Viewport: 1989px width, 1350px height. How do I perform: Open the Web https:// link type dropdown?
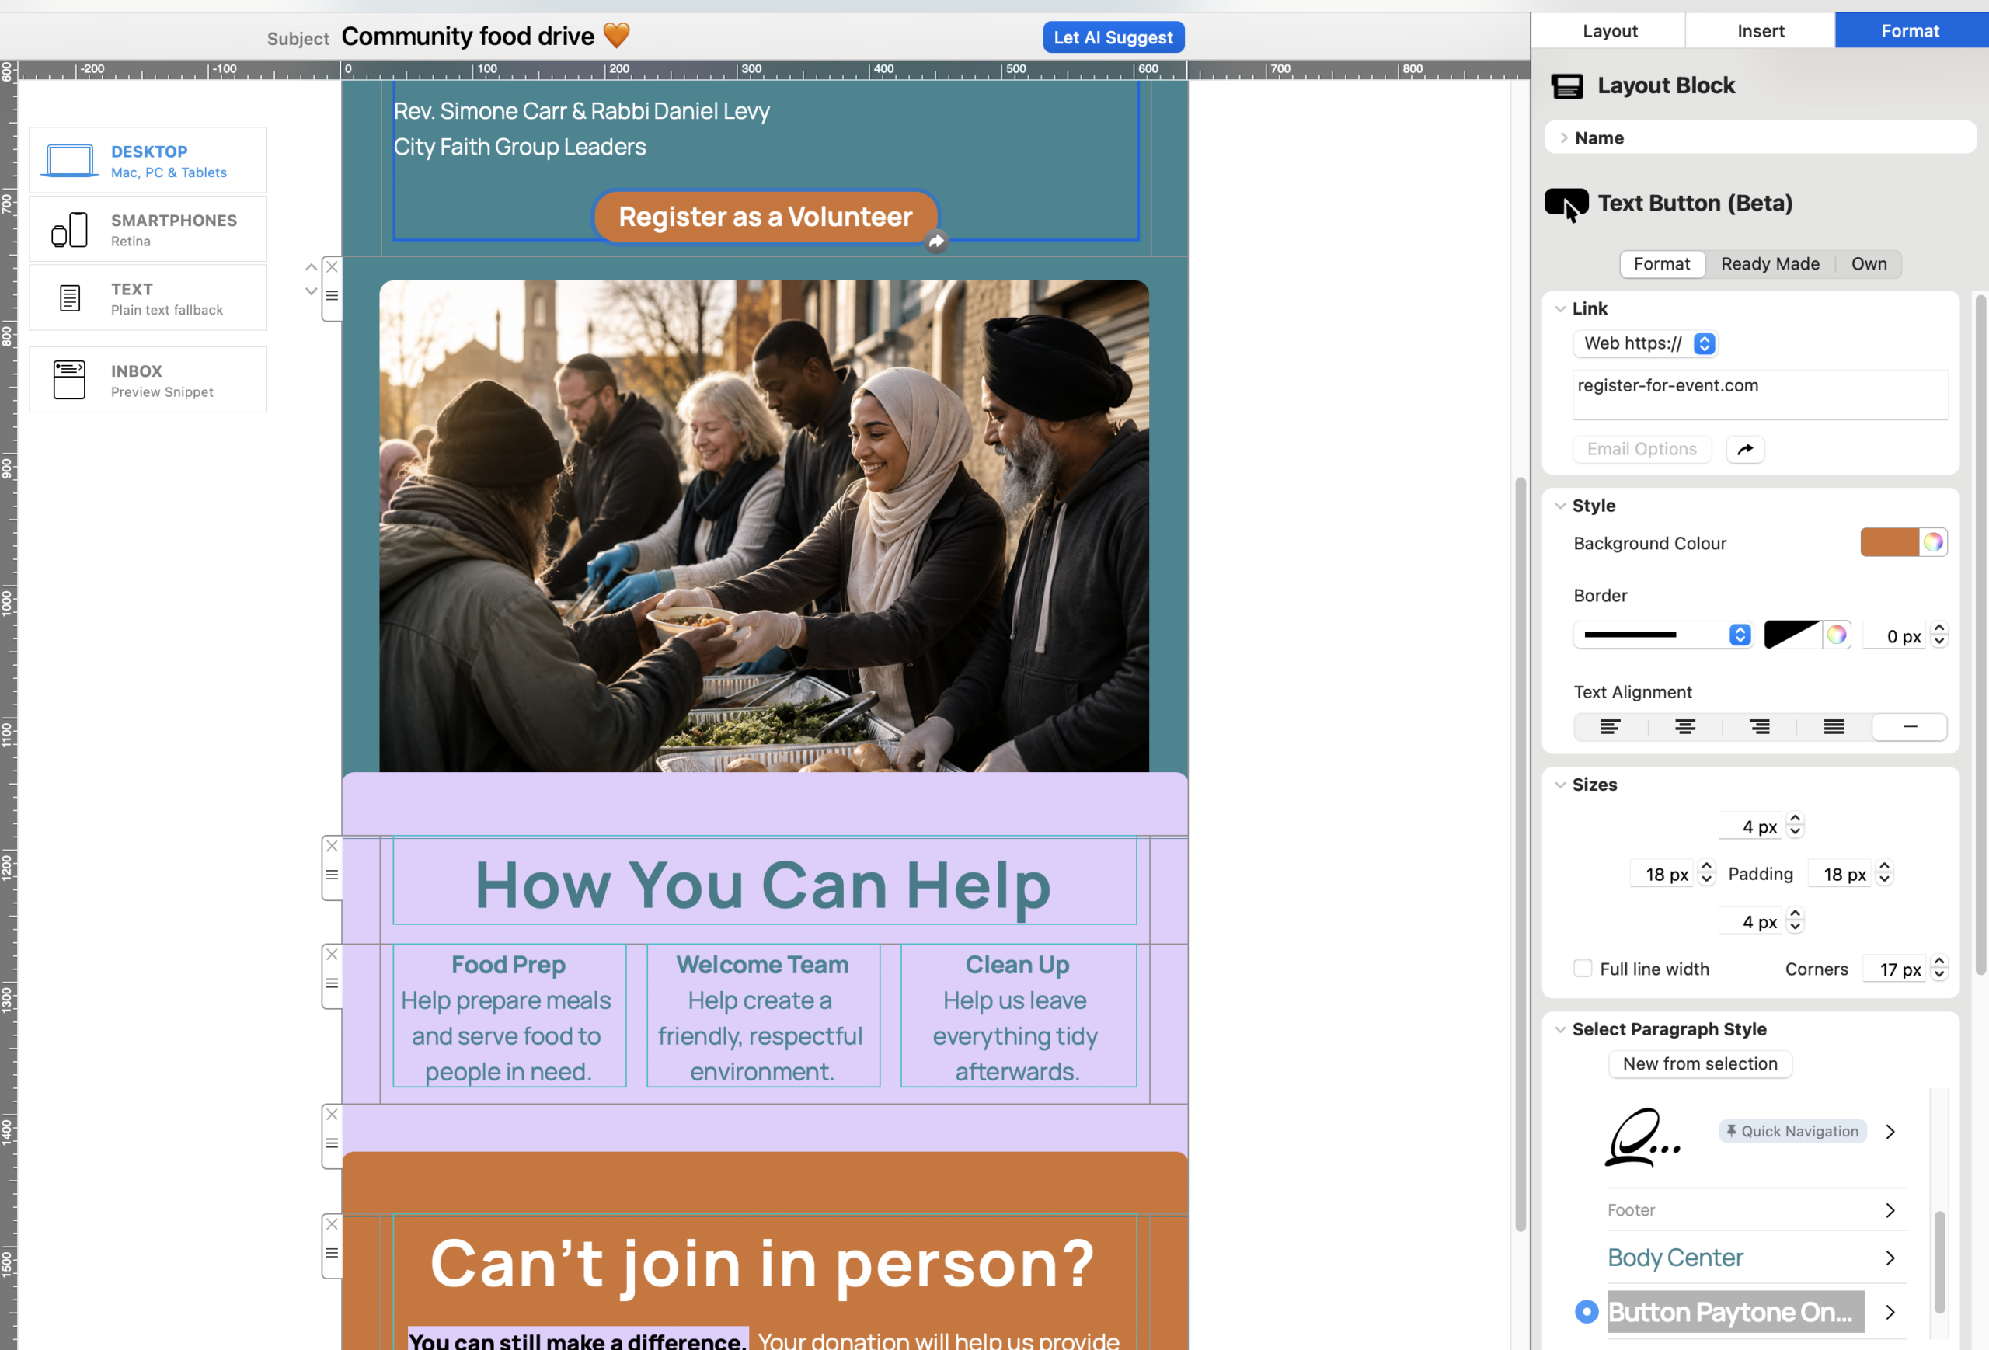(x=1645, y=344)
